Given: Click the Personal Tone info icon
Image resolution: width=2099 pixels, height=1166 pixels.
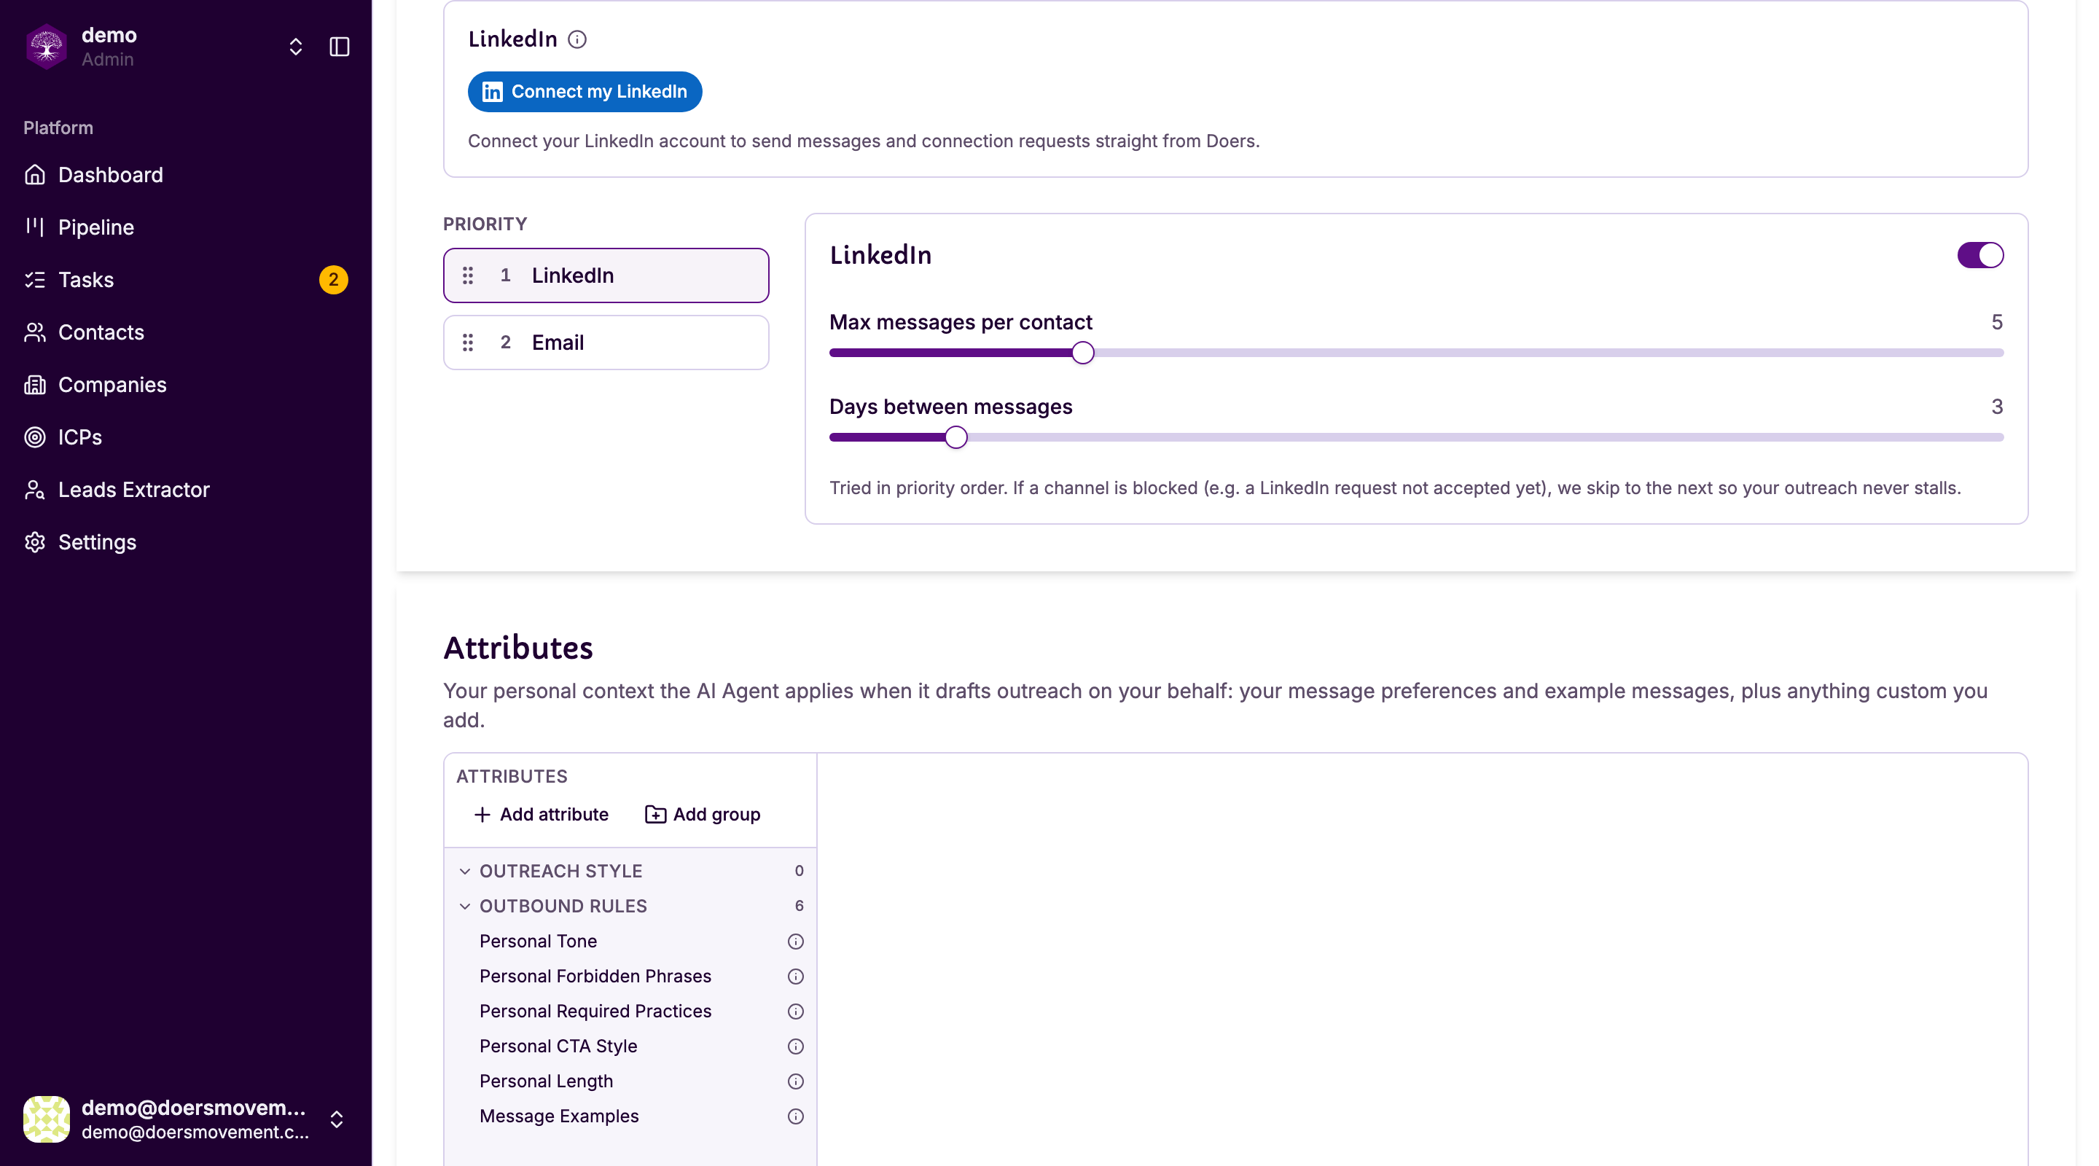Looking at the screenshot, I should coord(795,941).
